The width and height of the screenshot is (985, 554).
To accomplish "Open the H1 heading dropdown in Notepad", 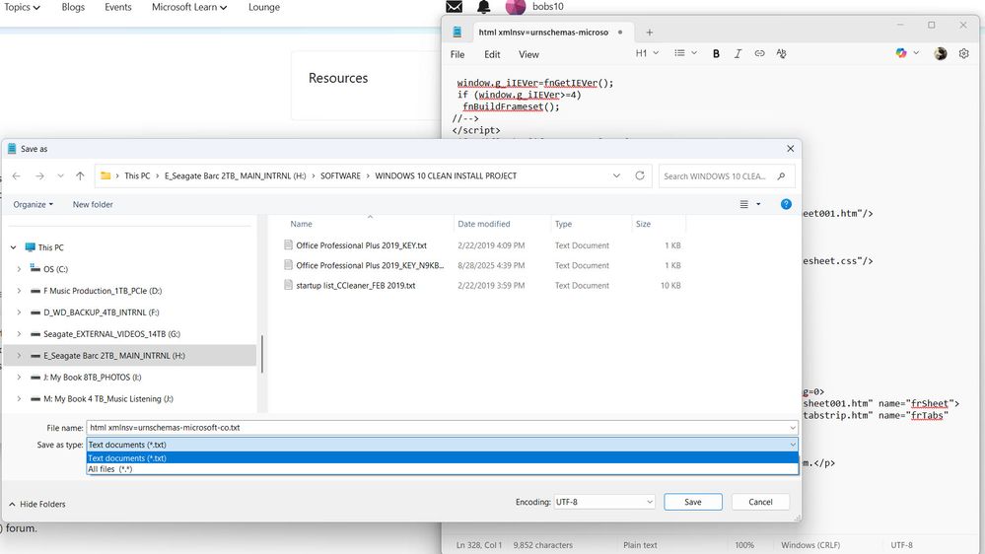I will coord(647,53).
